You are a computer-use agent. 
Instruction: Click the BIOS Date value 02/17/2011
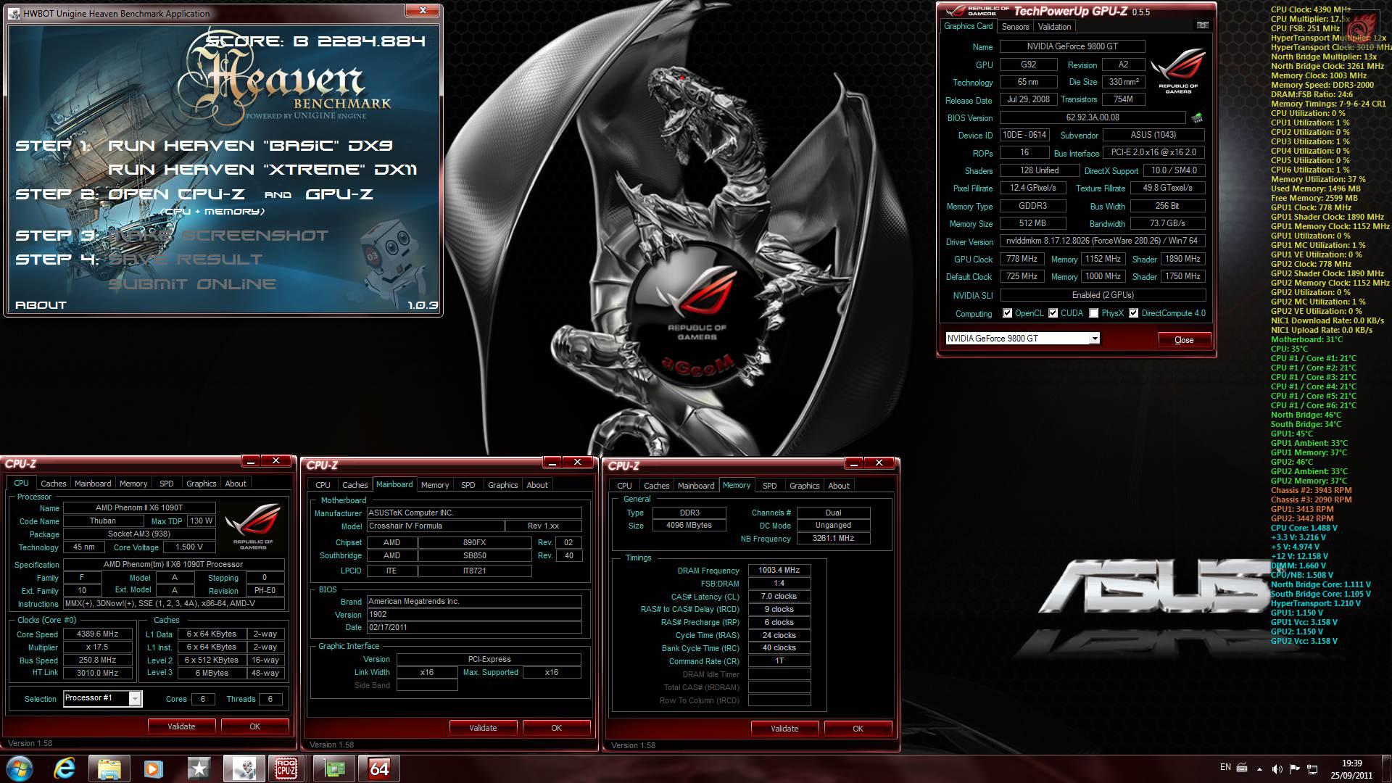[474, 627]
